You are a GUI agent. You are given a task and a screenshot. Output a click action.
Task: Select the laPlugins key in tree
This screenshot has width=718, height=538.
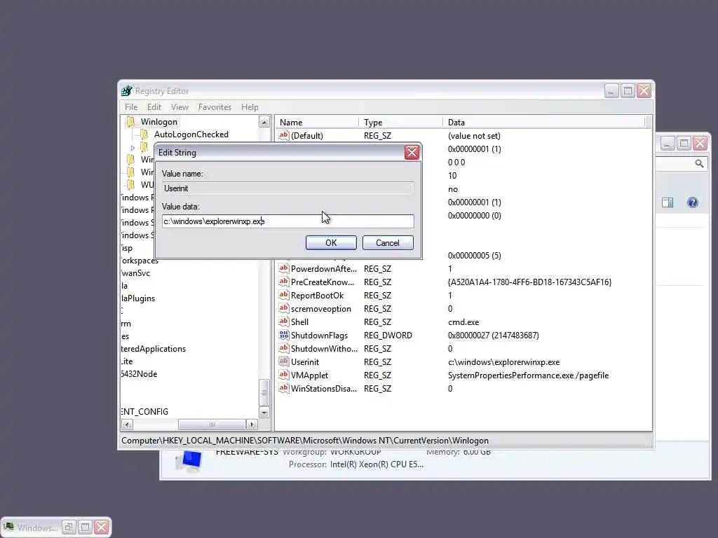point(138,298)
